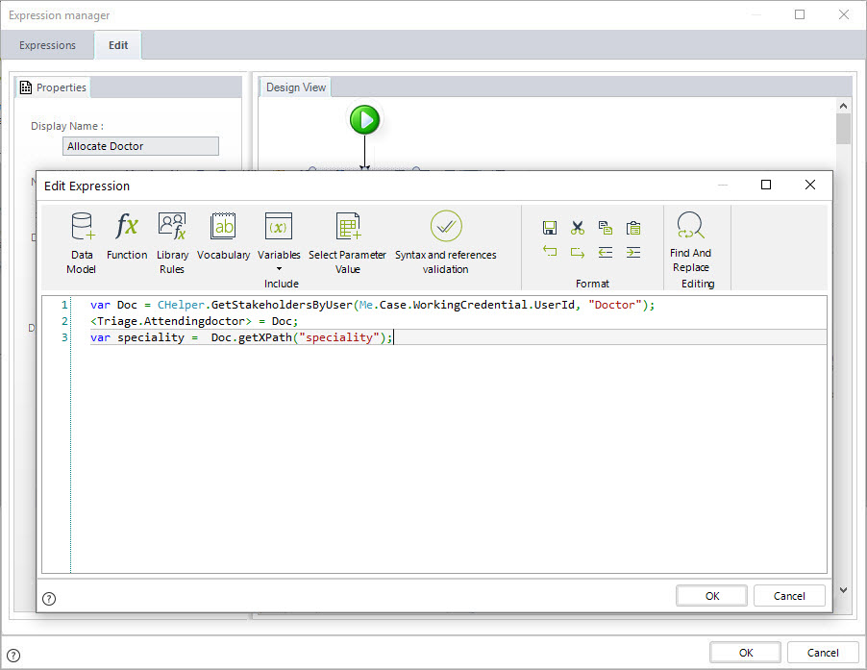This screenshot has height=670, width=867.
Task: Click line number 1 in the editor gutter
Action: [x=64, y=305]
